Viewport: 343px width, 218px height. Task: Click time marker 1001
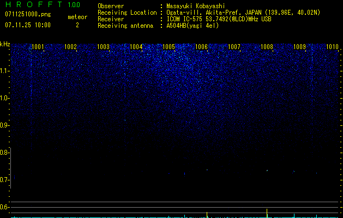pyautogui.click(x=38, y=47)
